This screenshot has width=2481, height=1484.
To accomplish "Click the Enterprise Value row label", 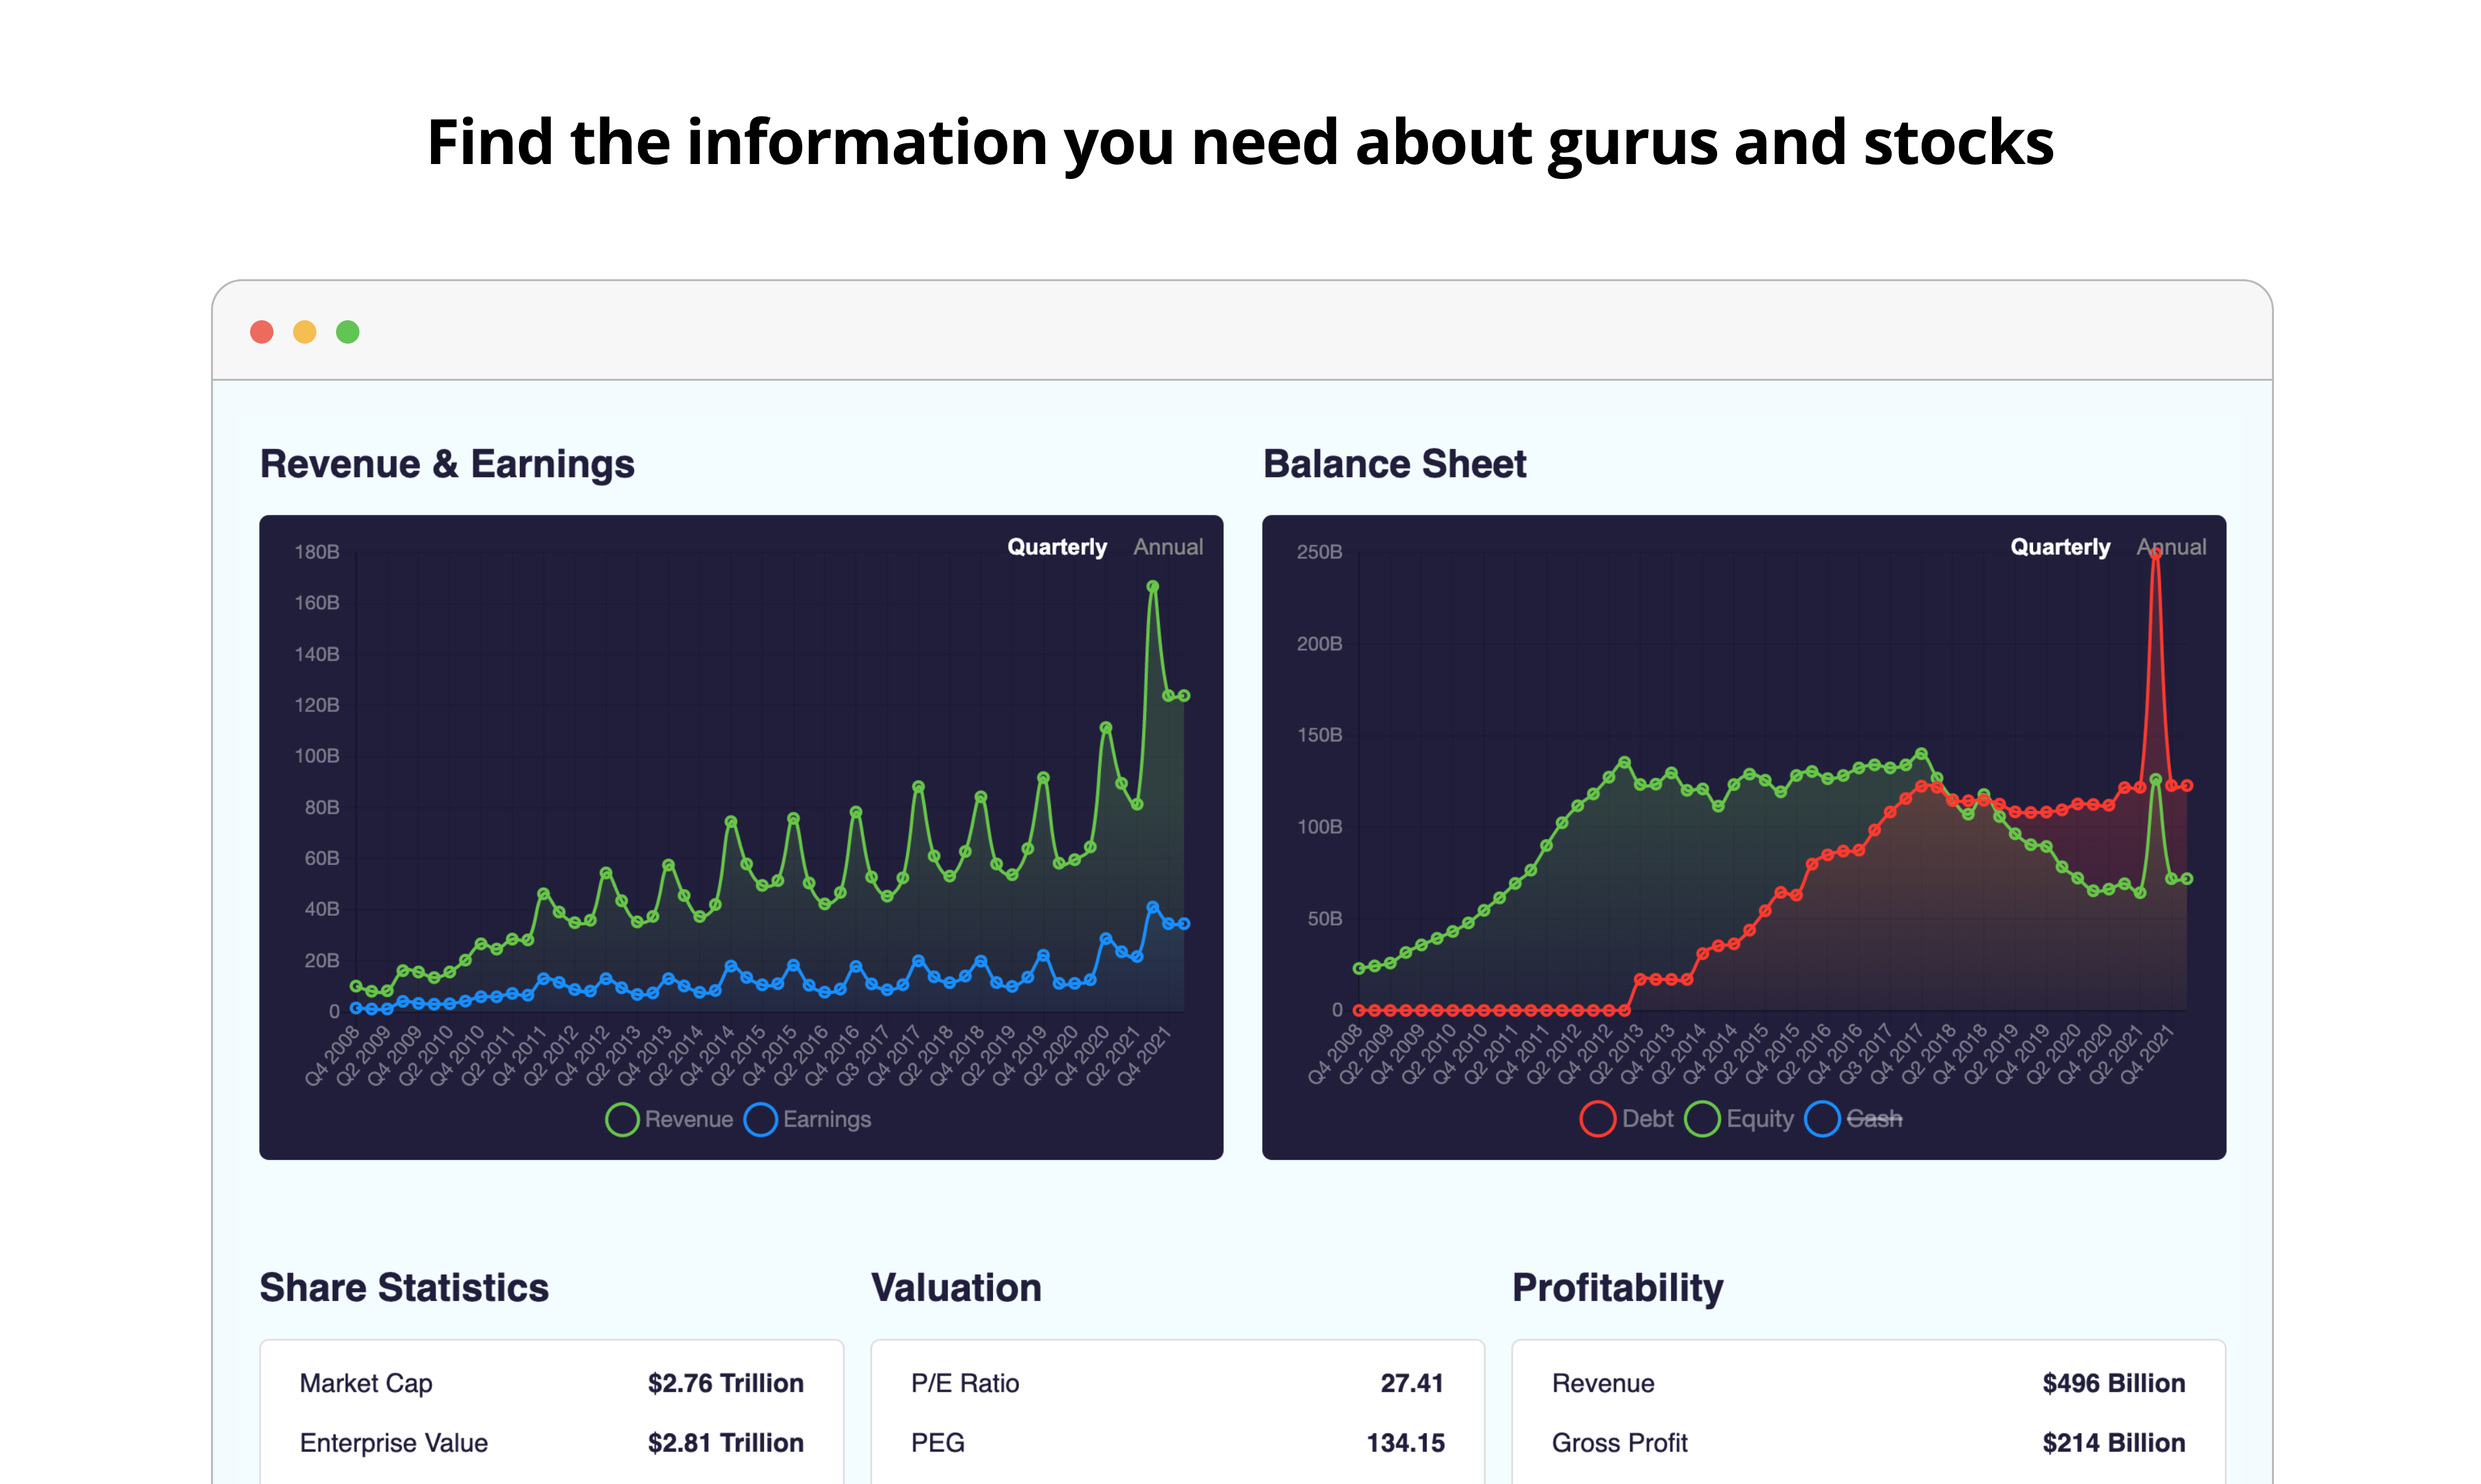I will pyautogui.click(x=393, y=1442).
